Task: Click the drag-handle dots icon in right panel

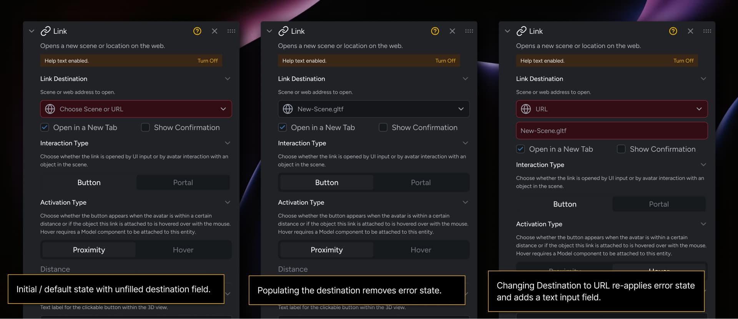Action: [x=707, y=31]
